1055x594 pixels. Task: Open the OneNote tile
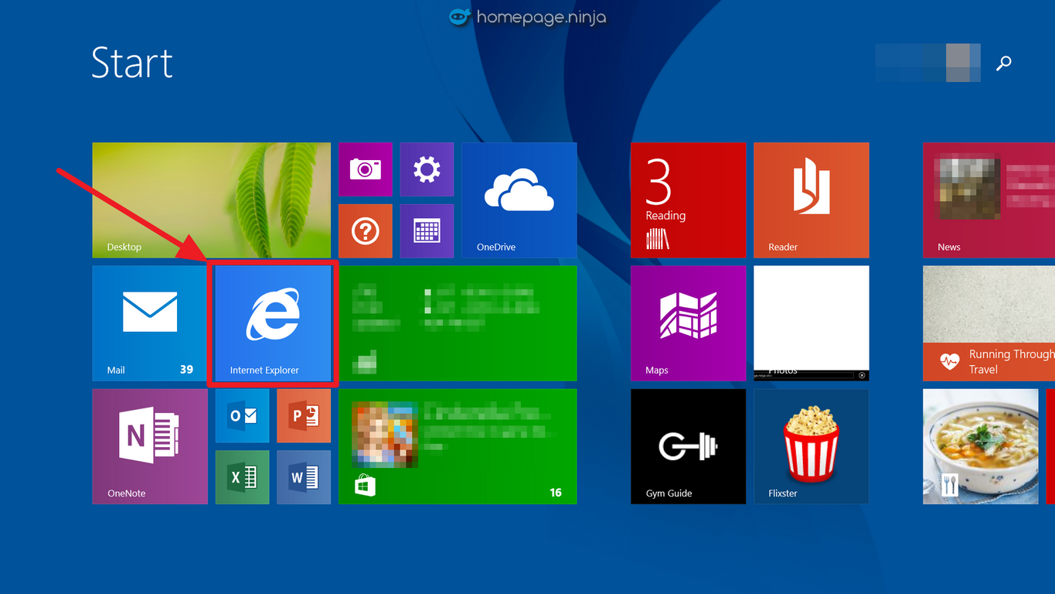click(150, 446)
